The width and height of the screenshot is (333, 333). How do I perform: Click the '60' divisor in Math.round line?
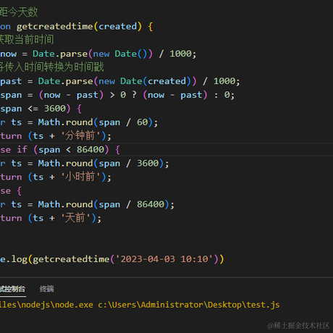click(x=143, y=122)
